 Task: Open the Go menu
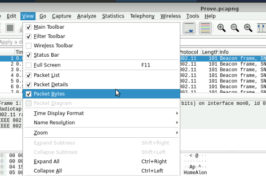pyautogui.click(x=43, y=16)
